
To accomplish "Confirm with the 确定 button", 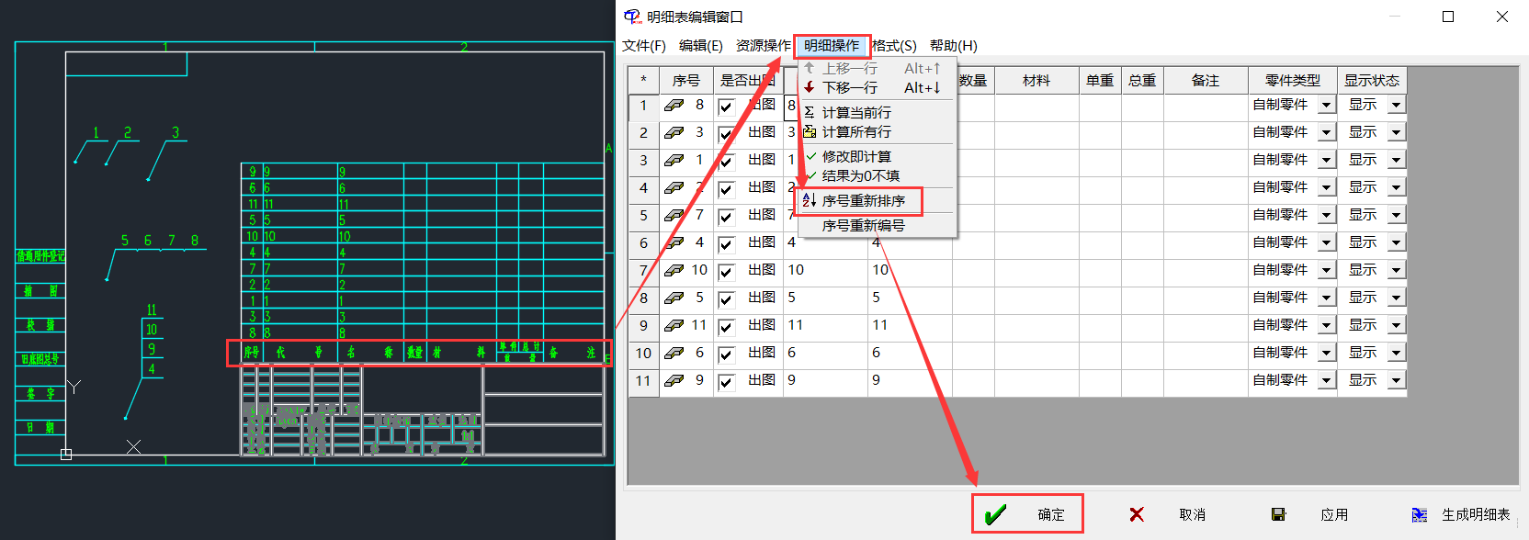I will point(1027,514).
